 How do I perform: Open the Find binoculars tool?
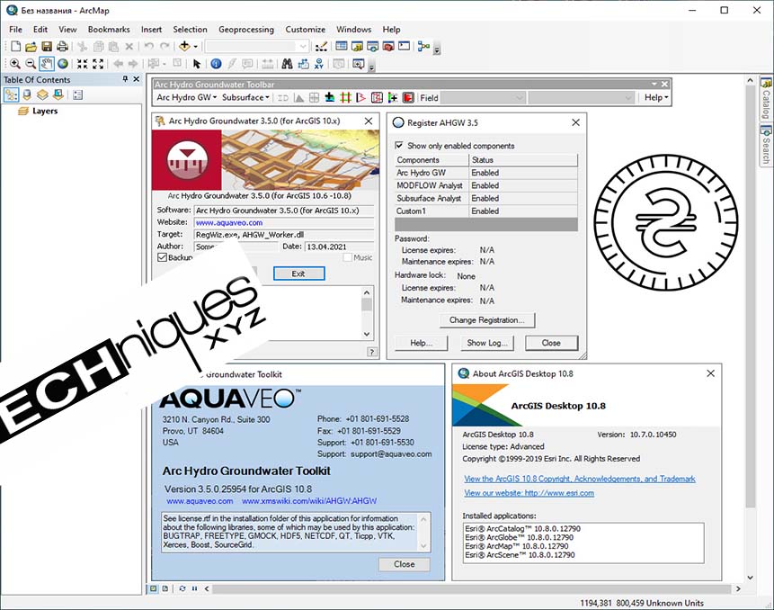coord(287,64)
